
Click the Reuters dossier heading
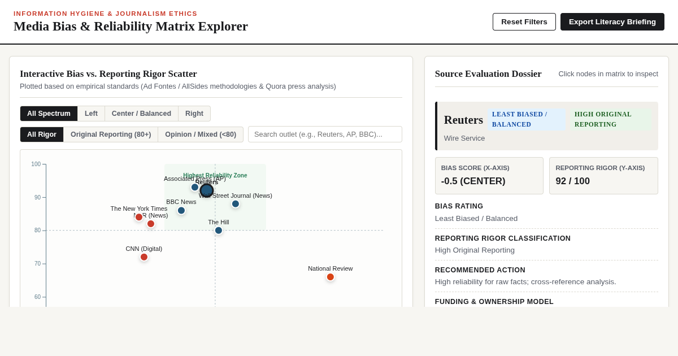coord(463,120)
